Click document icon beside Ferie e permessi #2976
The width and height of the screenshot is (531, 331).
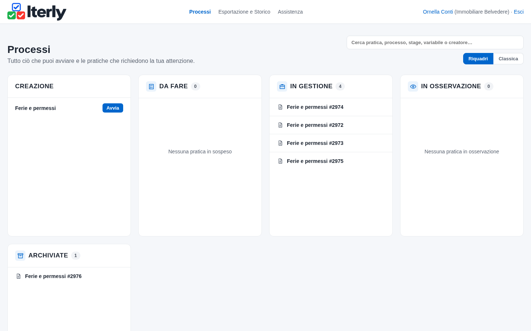[x=18, y=276]
